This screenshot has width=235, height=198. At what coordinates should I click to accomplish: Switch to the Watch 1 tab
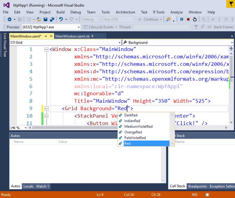coord(43,186)
